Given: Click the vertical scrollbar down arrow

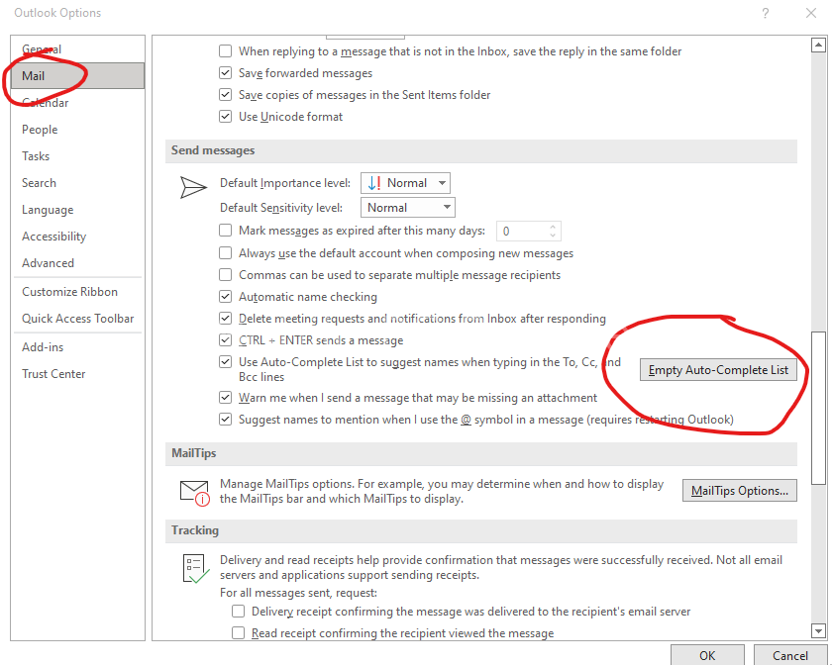Looking at the screenshot, I should (x=818, y=630).
